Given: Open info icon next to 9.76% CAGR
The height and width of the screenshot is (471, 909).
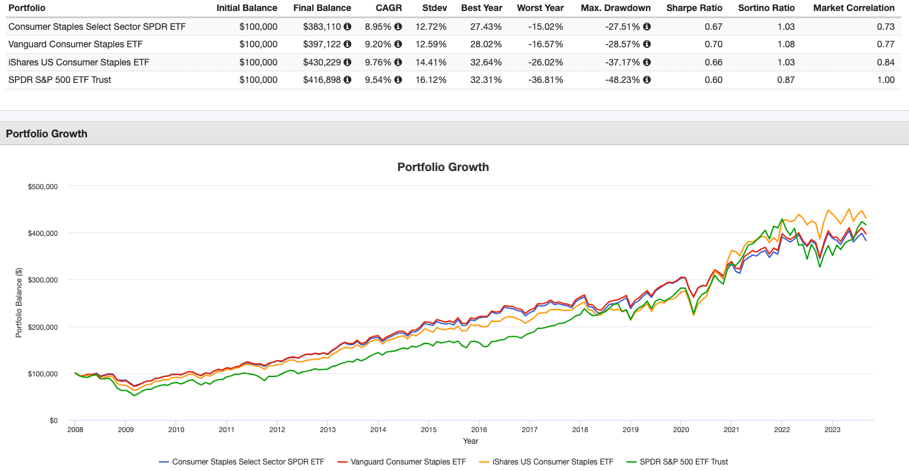Looking at the screenshot, I should [398, 62].
